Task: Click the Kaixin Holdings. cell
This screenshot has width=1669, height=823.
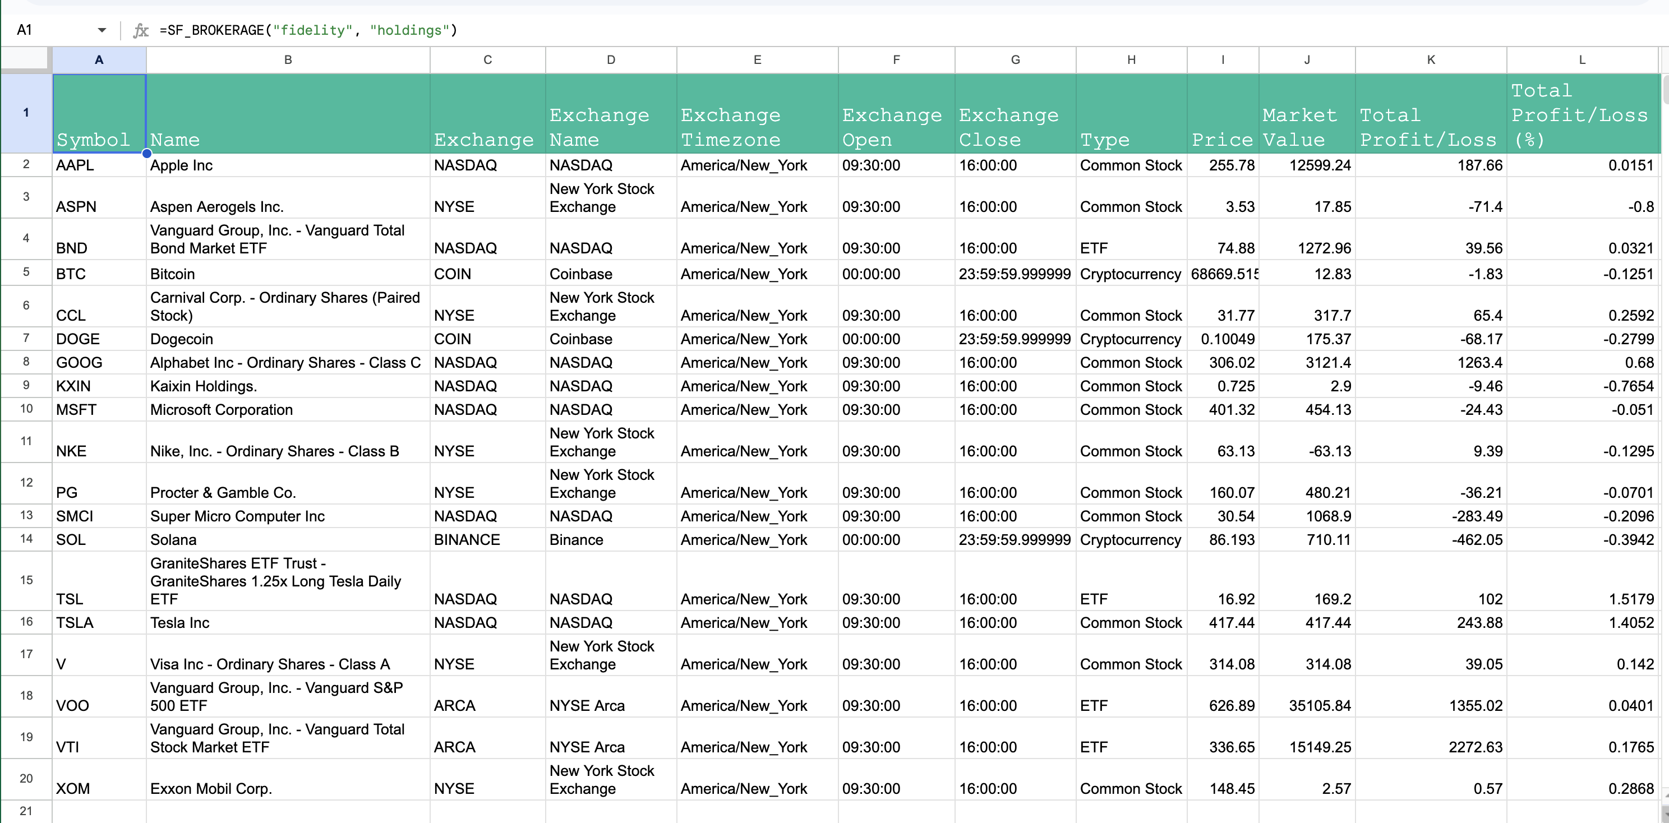Action: pos(288,386)
